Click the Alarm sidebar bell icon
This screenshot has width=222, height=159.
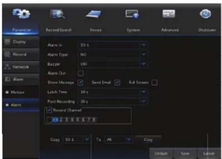[7, 79]
